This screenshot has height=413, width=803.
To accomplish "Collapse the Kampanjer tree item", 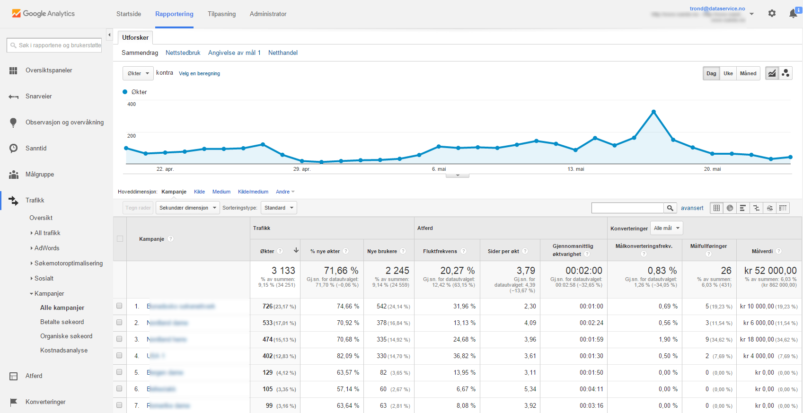I will pos(32,294).
